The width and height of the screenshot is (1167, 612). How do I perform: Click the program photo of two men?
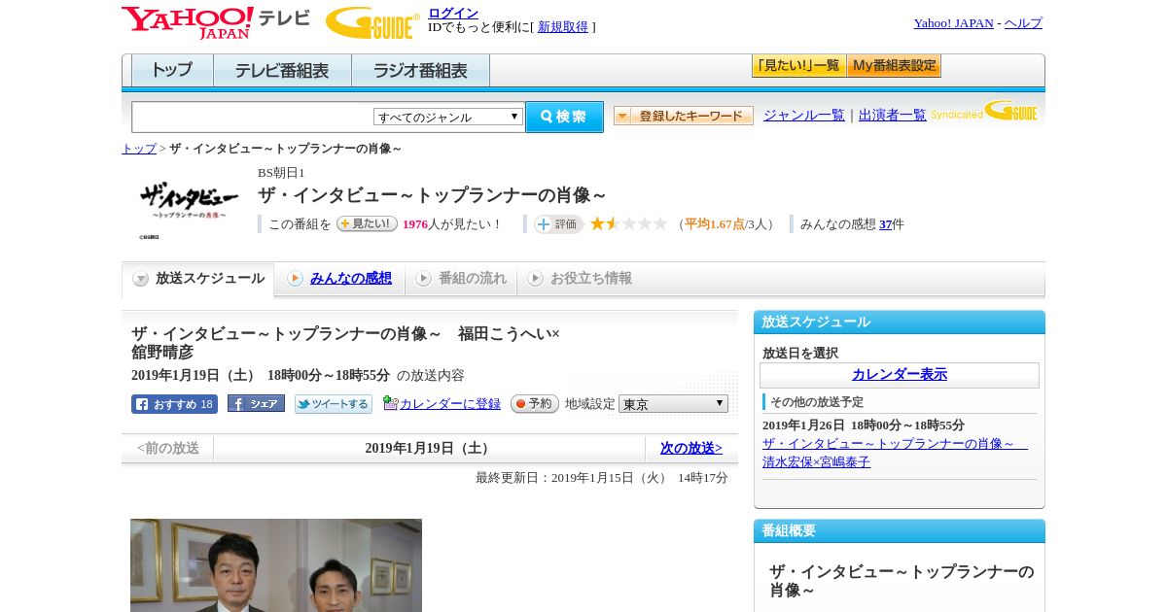pos(276,565)
